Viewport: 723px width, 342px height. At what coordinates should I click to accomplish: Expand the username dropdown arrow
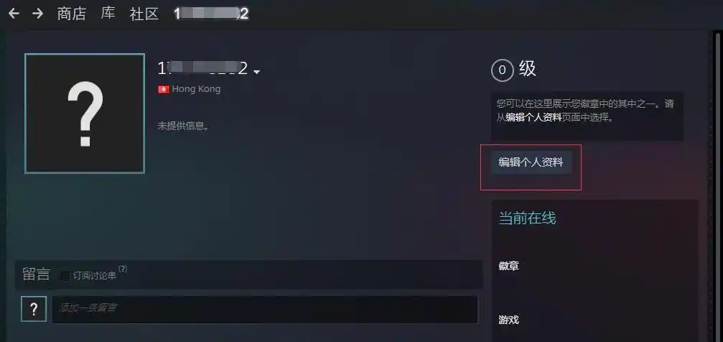(x=257, y=72)
